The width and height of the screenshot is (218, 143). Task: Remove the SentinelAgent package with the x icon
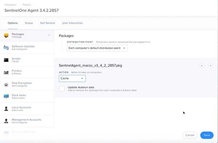(x=202, y=66)
